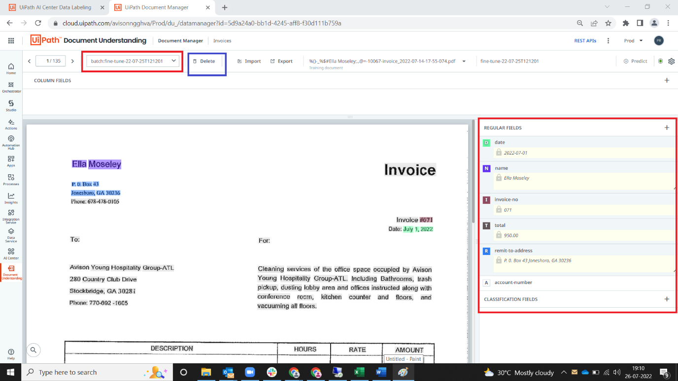Screen dimensions: 678x381
Task: Click the document zoom magnifier icon
Action: [34, 350]
